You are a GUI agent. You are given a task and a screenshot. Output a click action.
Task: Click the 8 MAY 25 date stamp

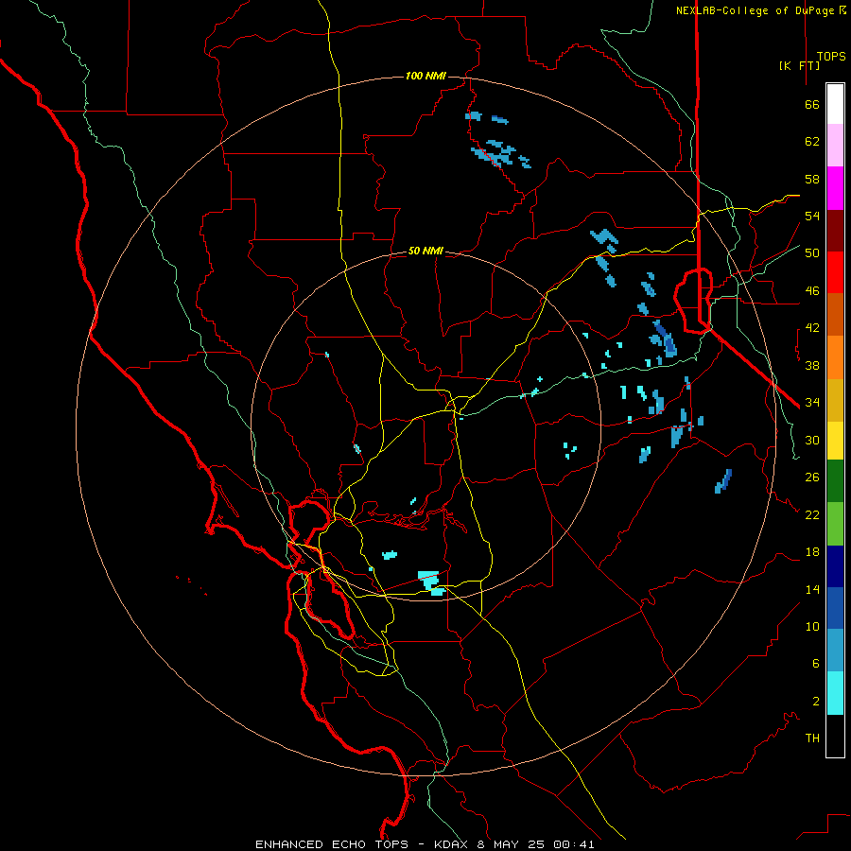pos(512,844)
